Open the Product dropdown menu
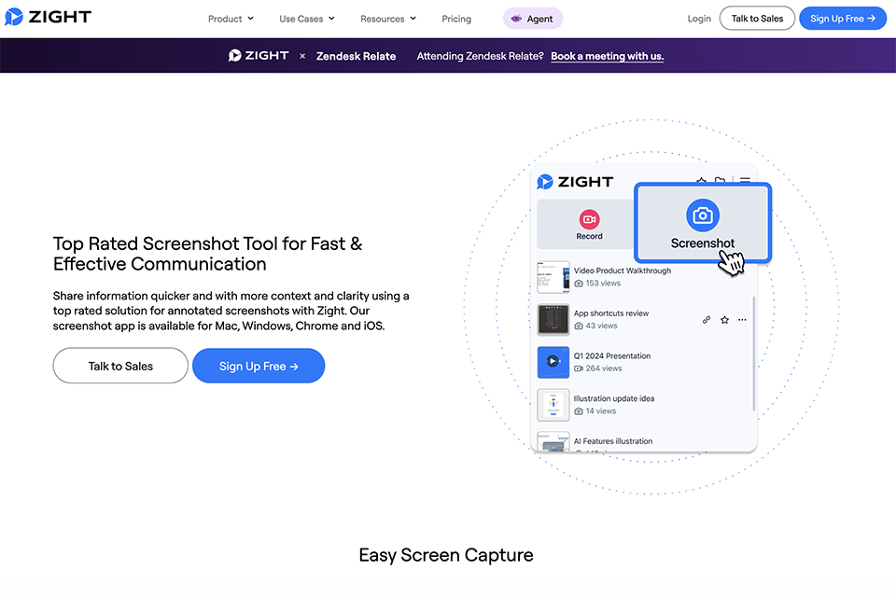 231,19
